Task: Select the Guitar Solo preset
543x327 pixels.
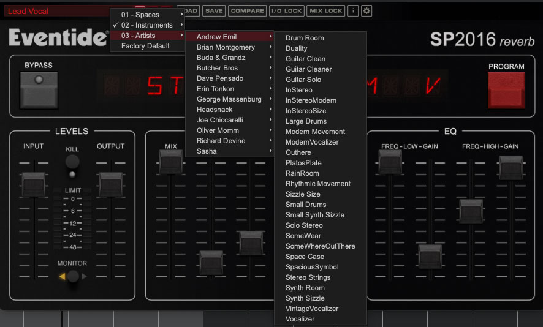Action: (x=321, y=80)
